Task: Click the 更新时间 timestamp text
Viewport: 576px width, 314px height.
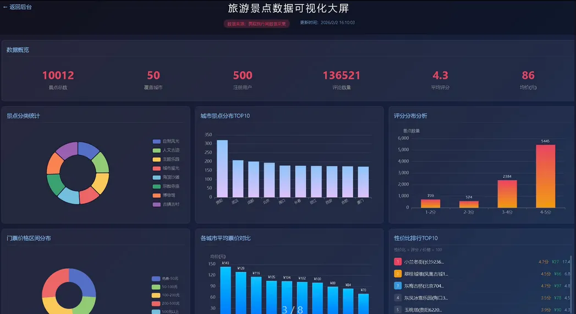Action: coord(327,23)
